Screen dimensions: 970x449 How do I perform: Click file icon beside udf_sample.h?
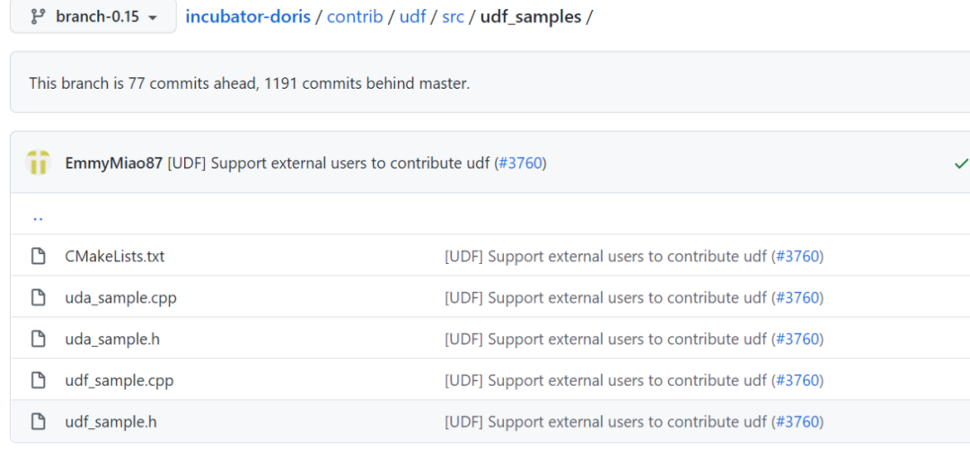click(x=38, y=422)
